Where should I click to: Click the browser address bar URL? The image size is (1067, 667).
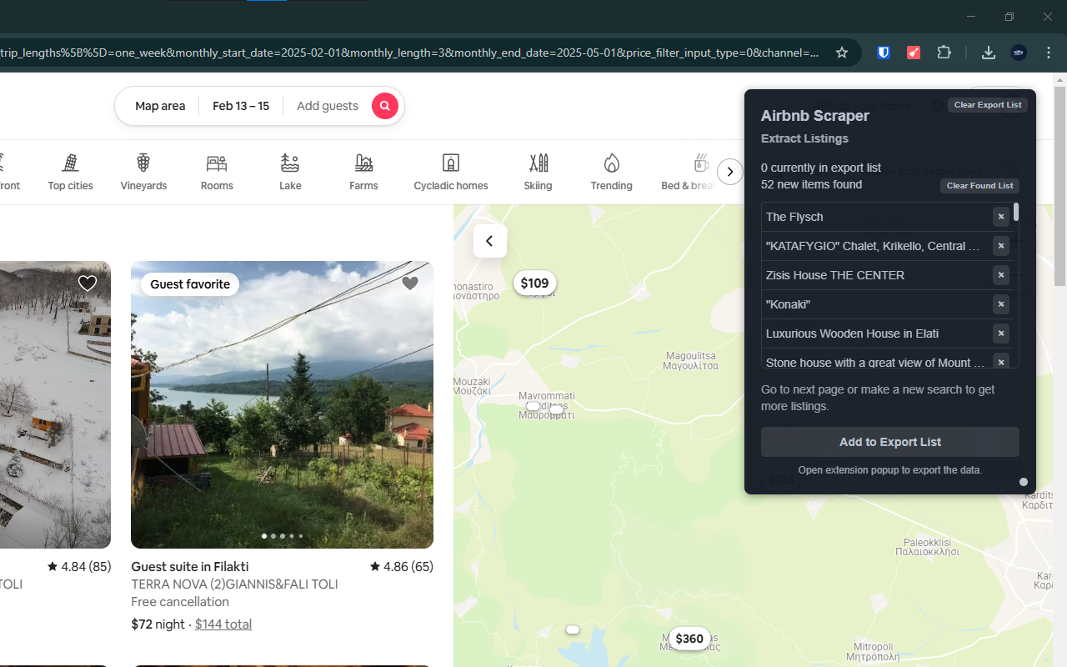tap(408, 53)
